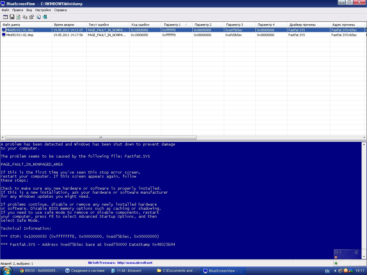Image resolution: width=367 pixels, height=275 pixels.
Task: Click the status text Аварий: 2, выбрано: 1
Action: coord(17,263)
